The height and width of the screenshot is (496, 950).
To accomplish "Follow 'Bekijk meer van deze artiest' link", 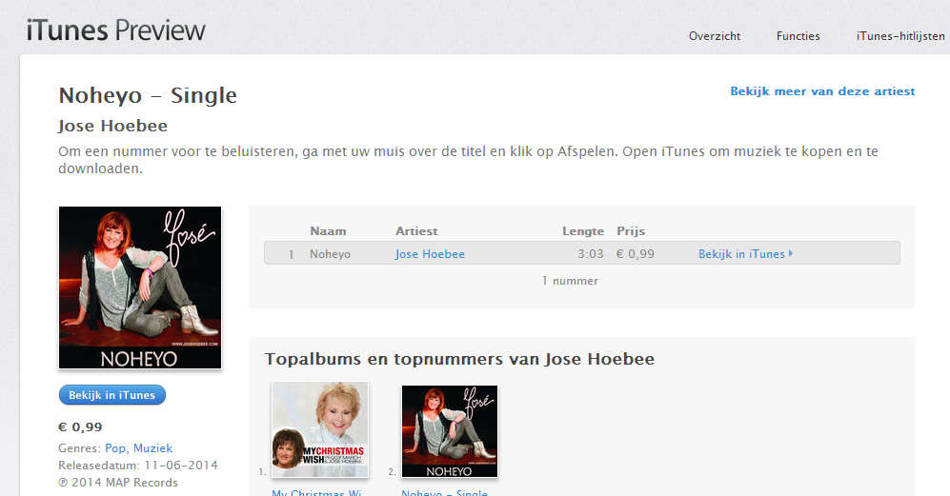I will [822, 91].
